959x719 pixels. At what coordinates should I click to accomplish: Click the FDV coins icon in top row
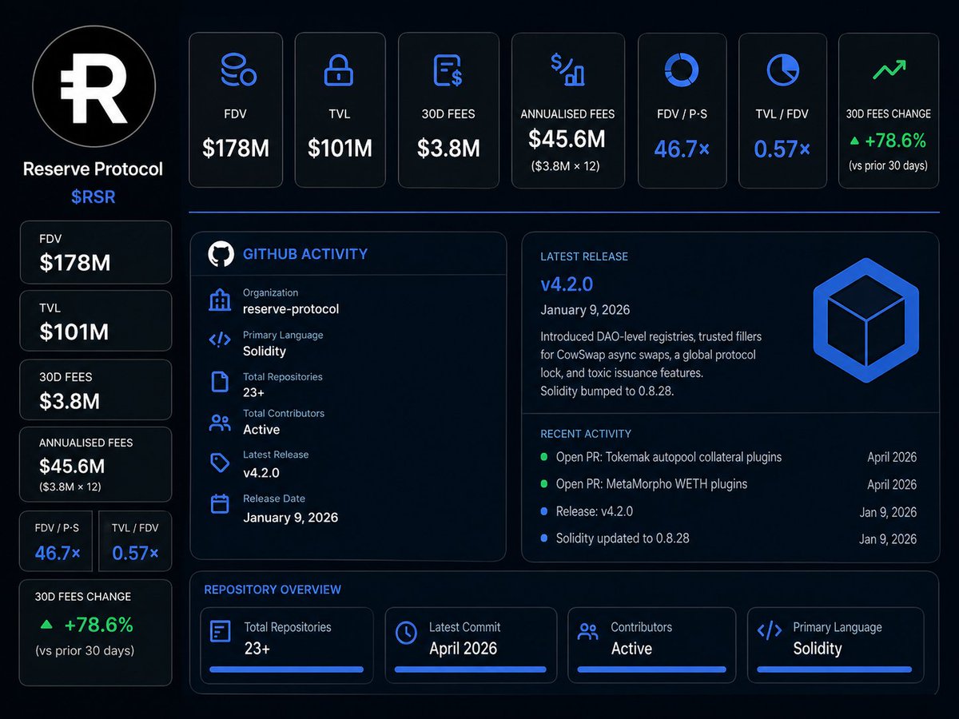[237, 70]
